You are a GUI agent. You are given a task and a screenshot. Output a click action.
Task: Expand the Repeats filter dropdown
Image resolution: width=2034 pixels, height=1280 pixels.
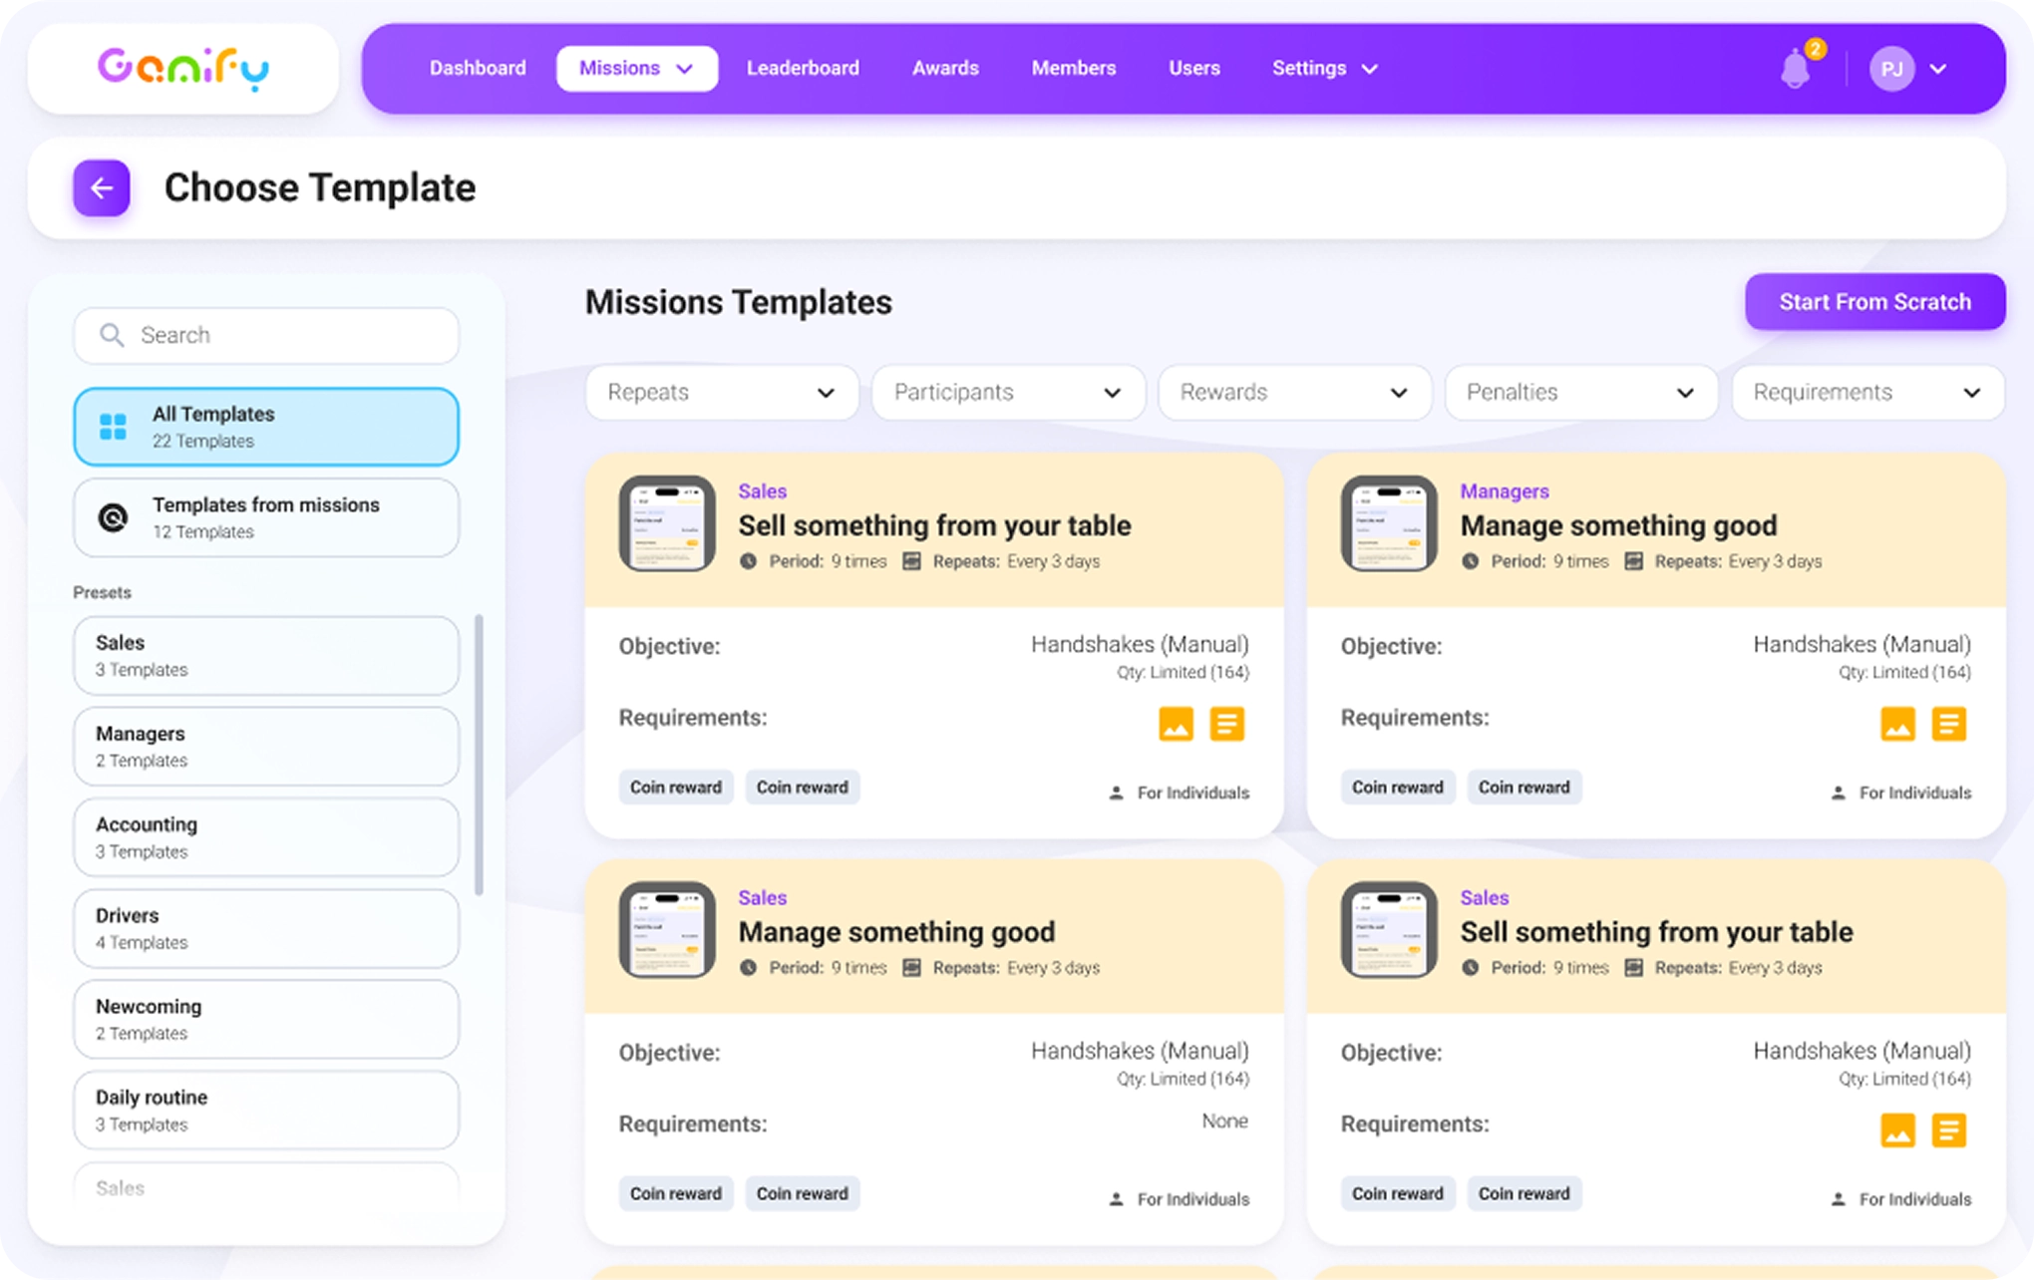point(721,392)
